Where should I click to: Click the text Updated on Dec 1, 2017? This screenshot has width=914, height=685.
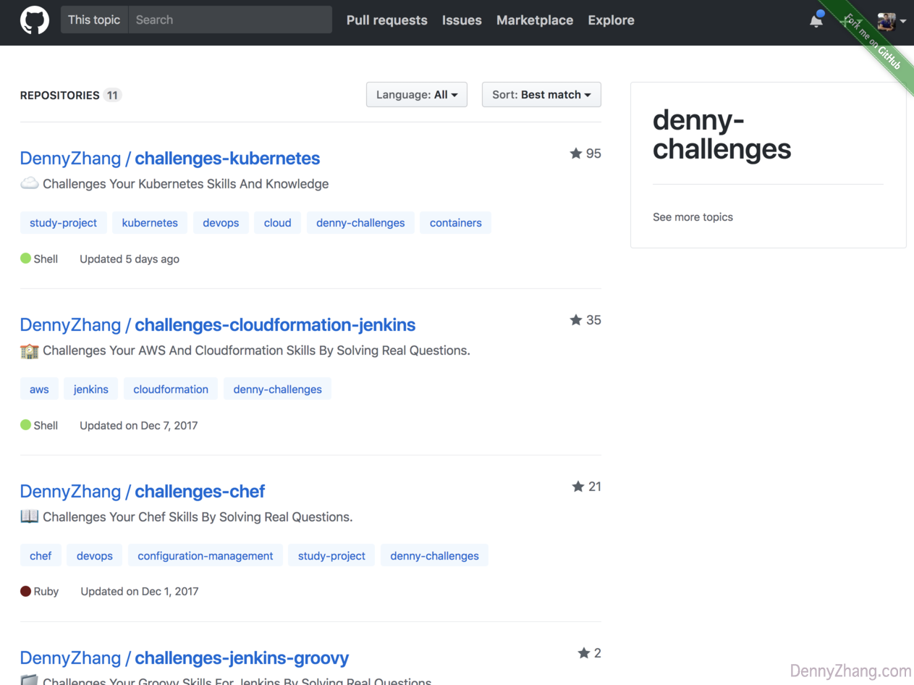click(x=139, y=592)
